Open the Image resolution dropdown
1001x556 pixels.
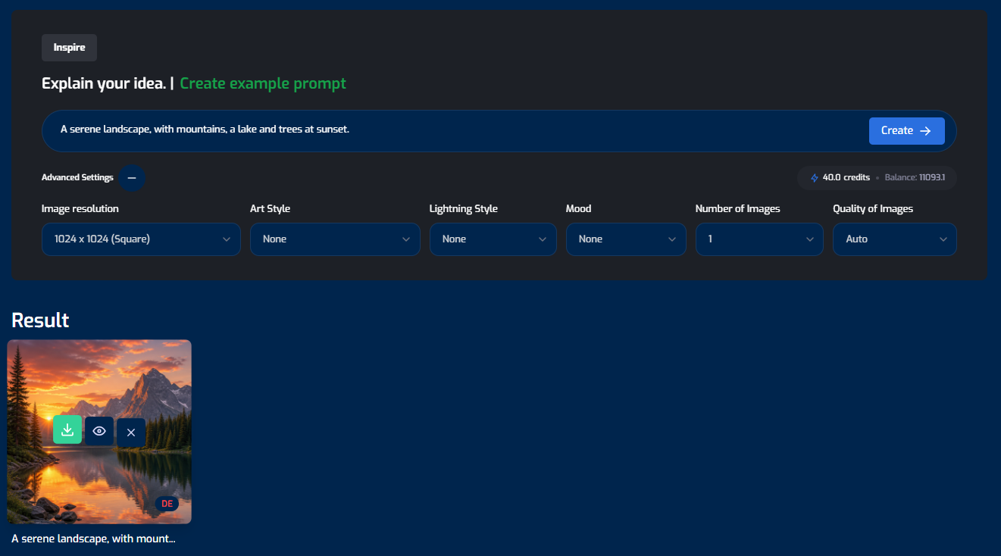point(141,239)
